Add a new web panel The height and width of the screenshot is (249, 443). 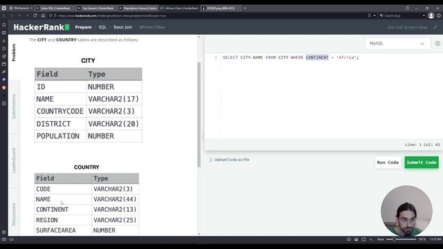click(x=4, y=103)
